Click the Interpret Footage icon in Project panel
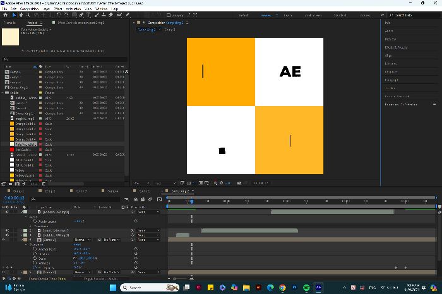Screen dimensions: 442x294 pos(4,184)
